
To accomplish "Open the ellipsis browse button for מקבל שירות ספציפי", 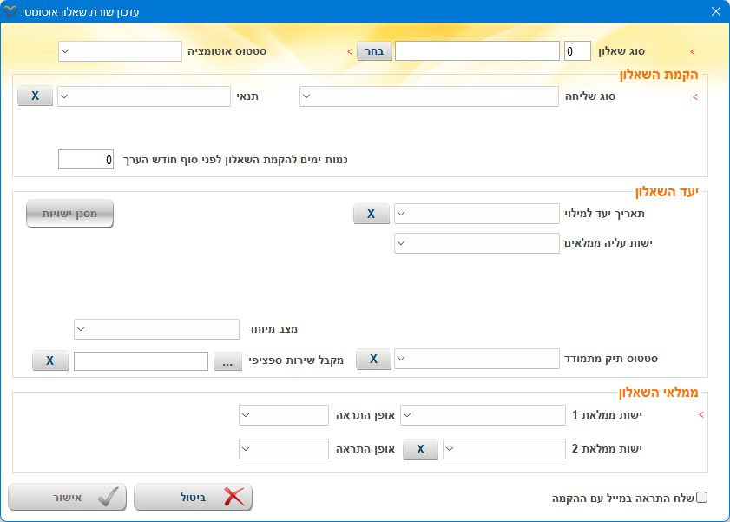I will pyautogui.click(x=227, y=360).
